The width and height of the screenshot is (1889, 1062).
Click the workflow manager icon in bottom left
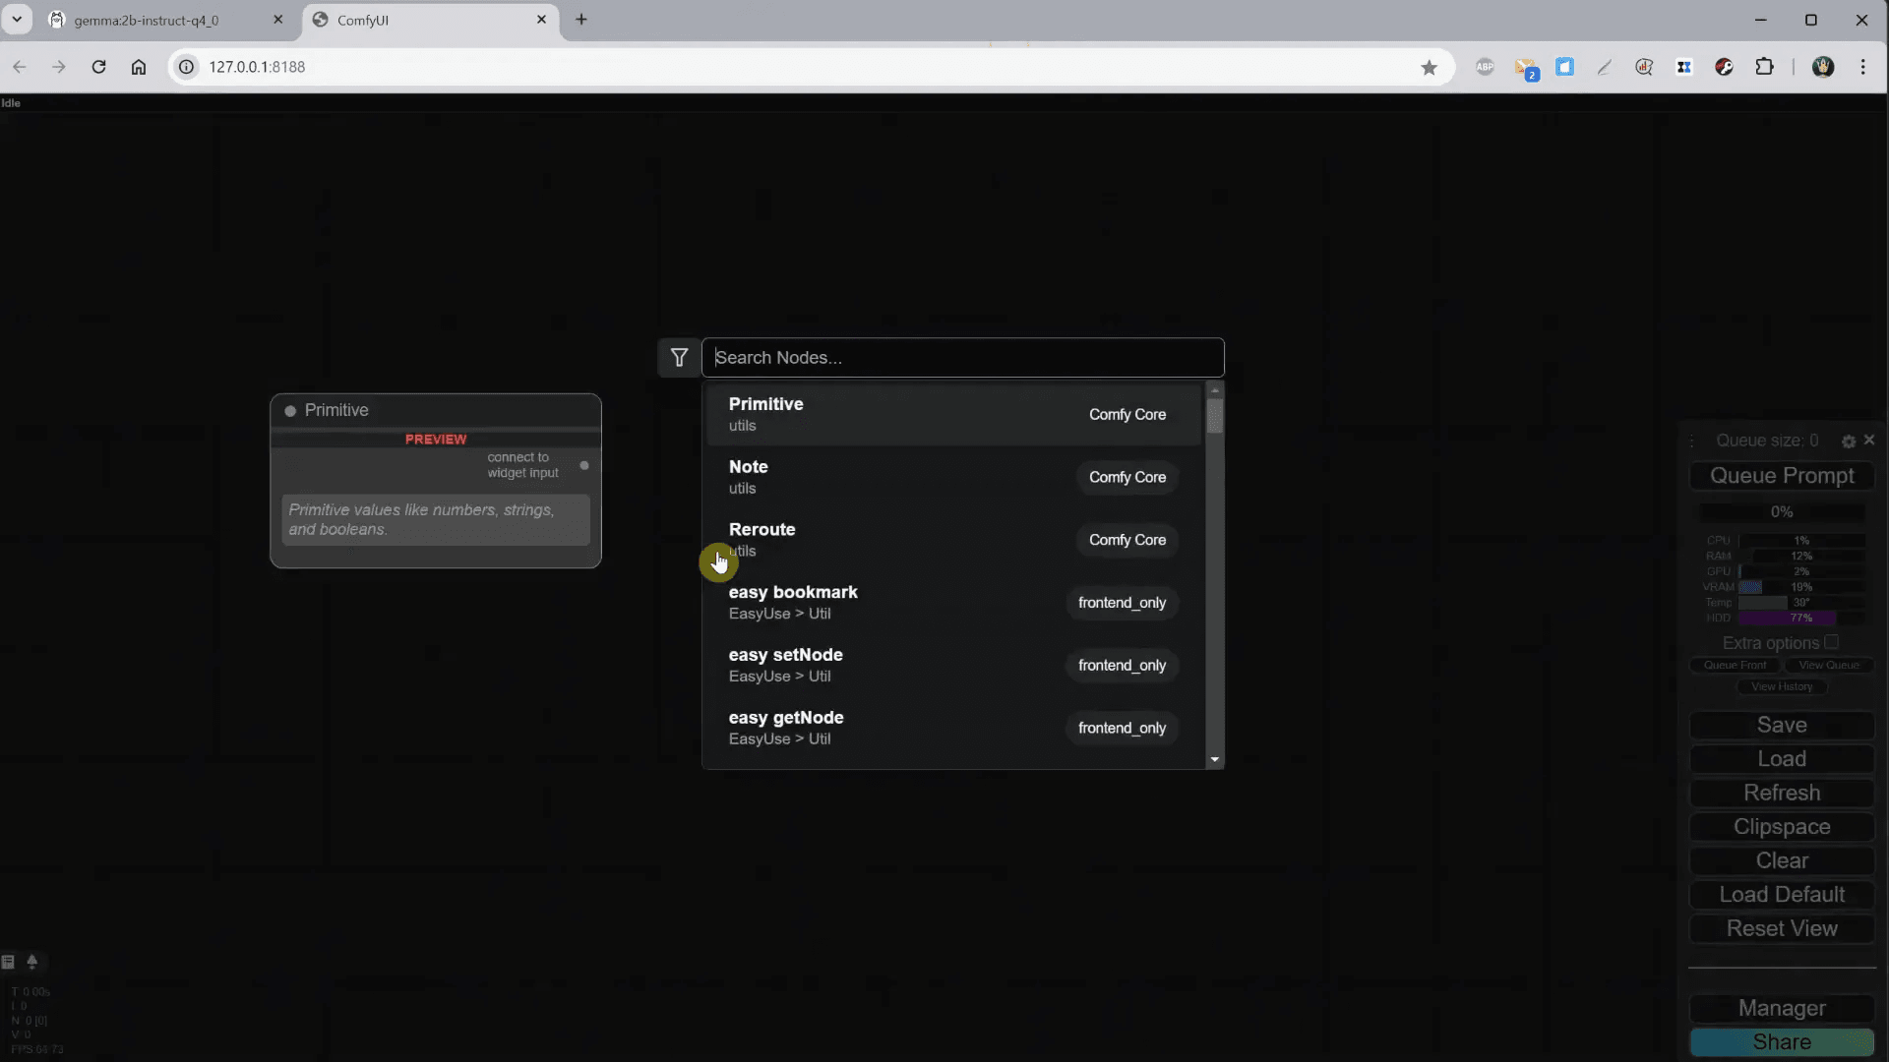pos(9,961)
